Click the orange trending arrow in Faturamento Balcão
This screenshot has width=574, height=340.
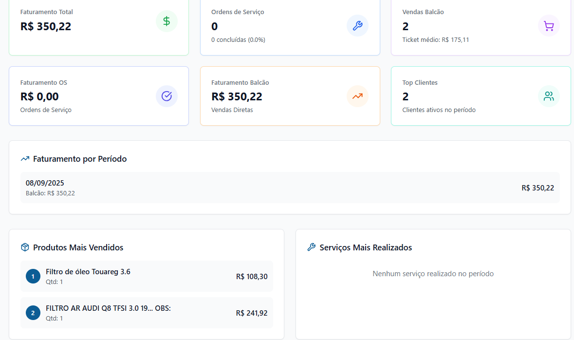(357, 96)
